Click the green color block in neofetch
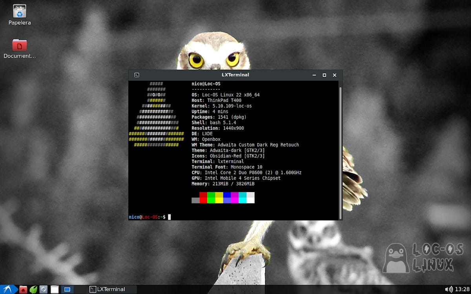The height and width of the screenshot is (294, 471). pyautogui.click(x=211, y=198)
